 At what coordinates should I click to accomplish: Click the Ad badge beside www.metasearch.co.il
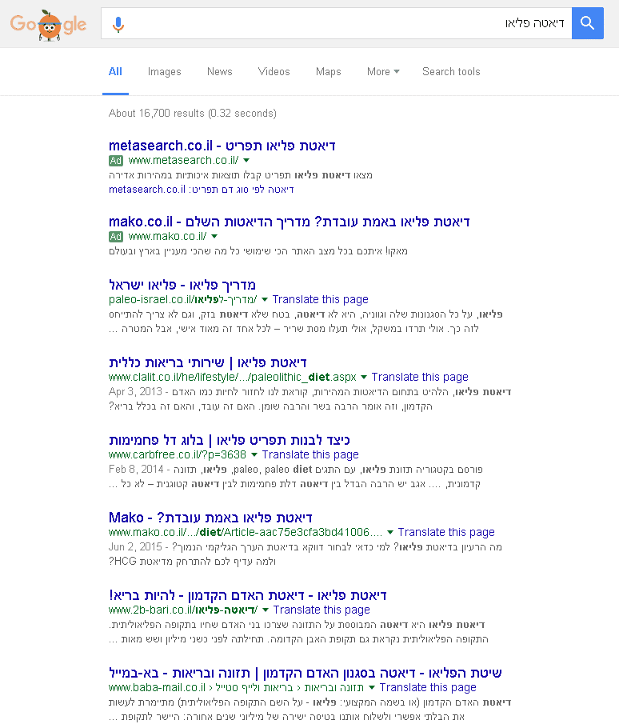tap(115, 161)
